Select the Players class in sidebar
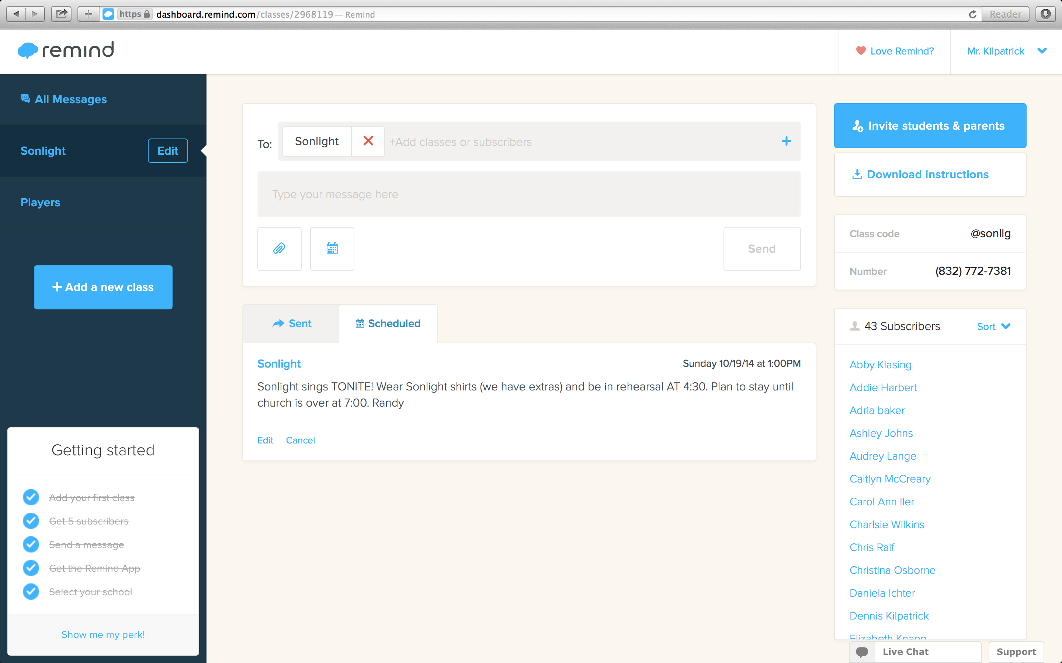This screenshot has height=663, width=1062. point(40,202)
